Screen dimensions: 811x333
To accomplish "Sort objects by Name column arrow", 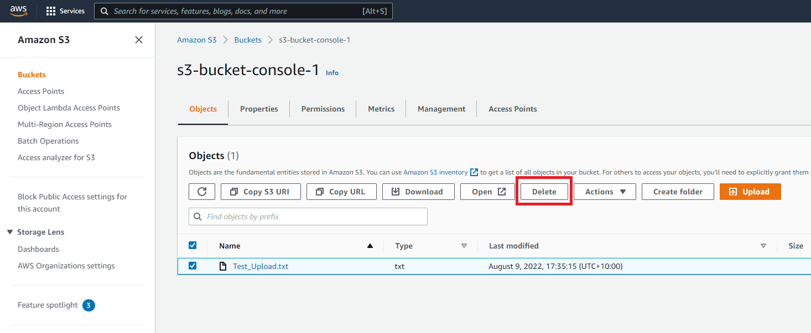I will point(370,246).
